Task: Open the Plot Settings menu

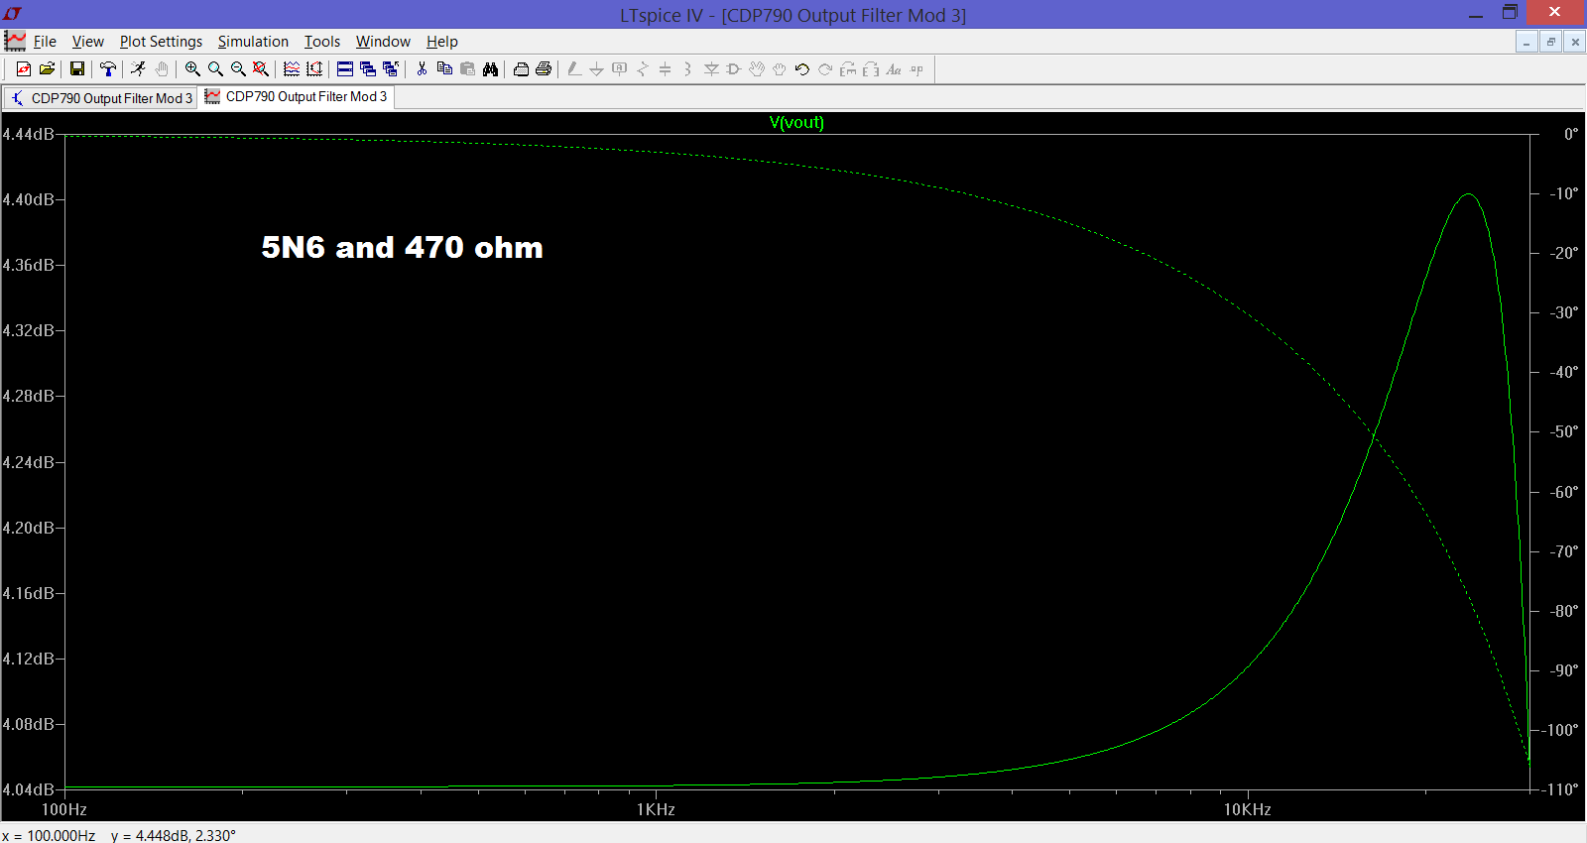Action: click(x=161, y=42)
